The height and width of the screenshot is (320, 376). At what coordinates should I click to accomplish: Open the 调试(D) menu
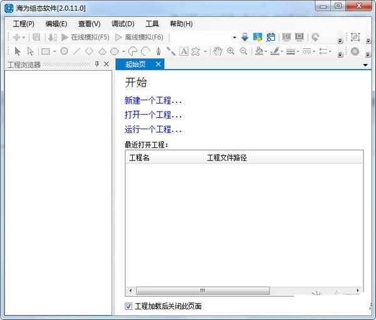coord(123,24)
